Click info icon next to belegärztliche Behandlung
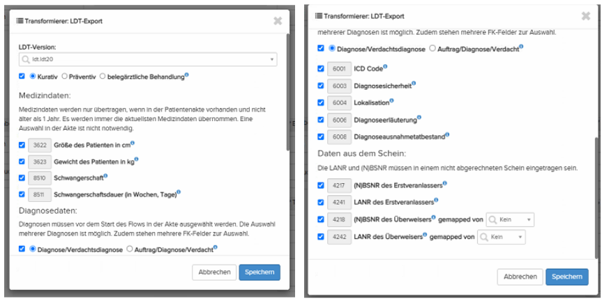Image resolution: width=609 pixels, height=303 pixels. 187,75
